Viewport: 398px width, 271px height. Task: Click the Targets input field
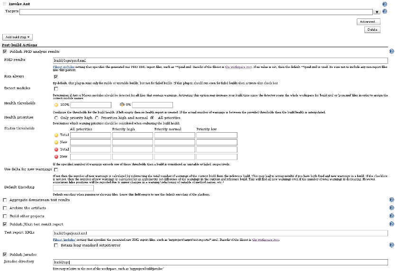196,12
